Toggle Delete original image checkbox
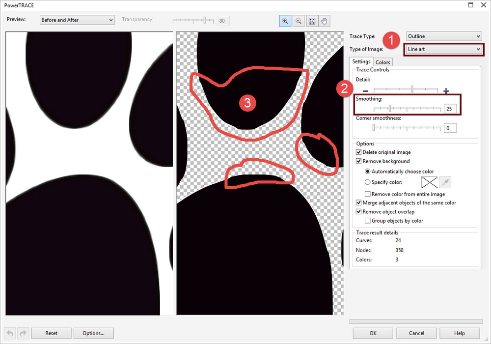 (358, 152)
